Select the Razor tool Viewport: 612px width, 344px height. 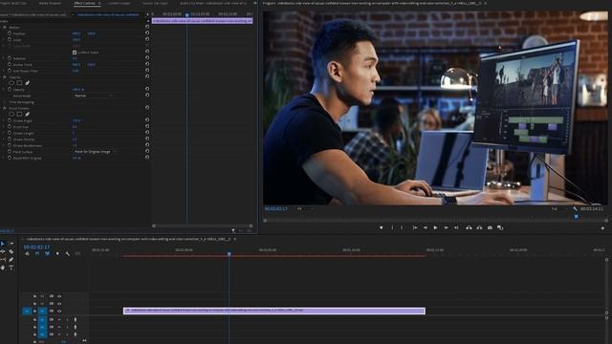click(x=11, y=252)
